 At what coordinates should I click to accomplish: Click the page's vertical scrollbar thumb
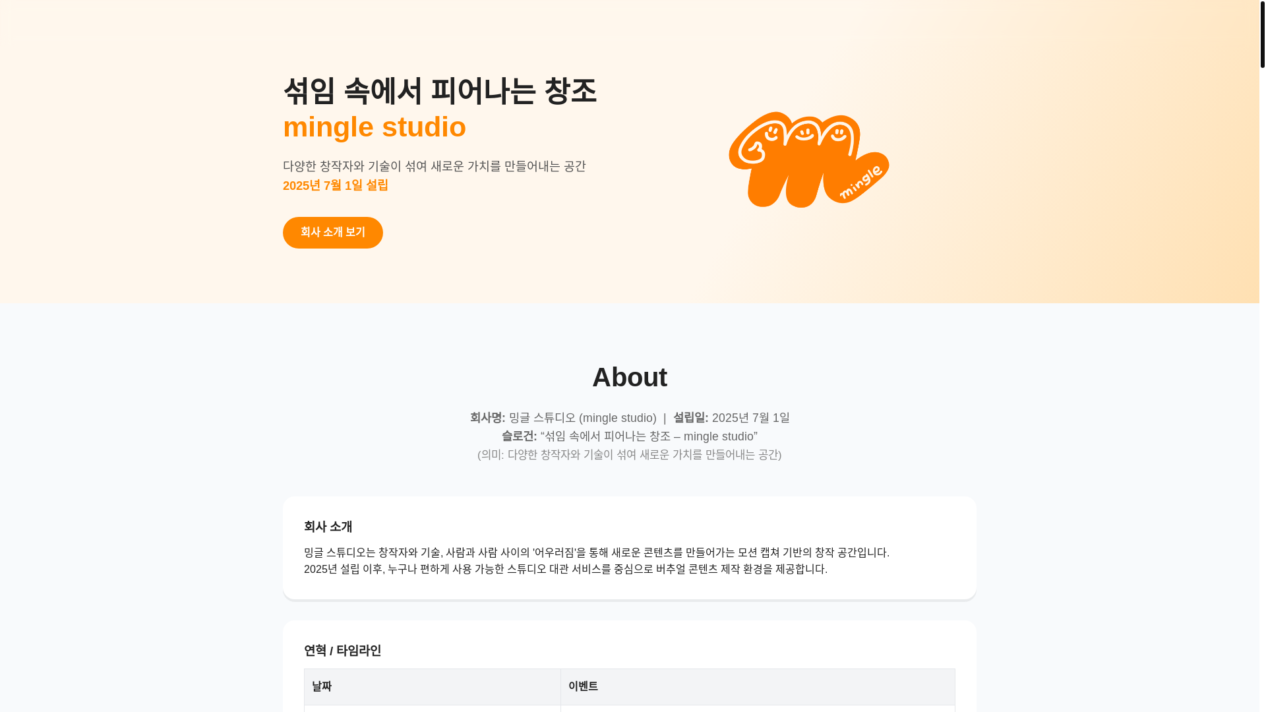(1262, 34)
